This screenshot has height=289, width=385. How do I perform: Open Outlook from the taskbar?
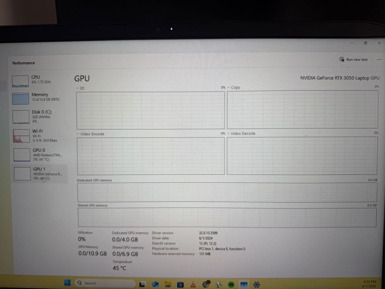click(x=155, y=284)
